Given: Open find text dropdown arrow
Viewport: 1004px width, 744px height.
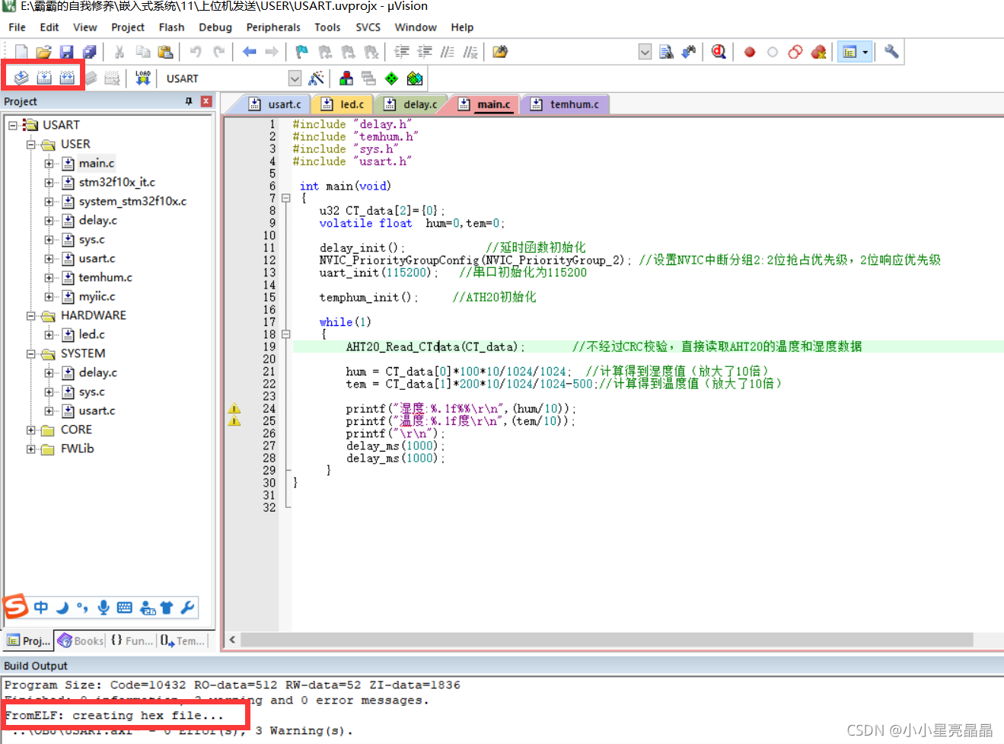Looking at the screenshot, I should [x=645, y=52].
